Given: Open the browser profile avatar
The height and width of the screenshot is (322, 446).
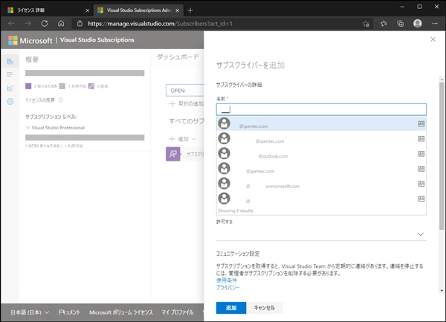Looking at the screenshot, I should [x=417, y=24].
